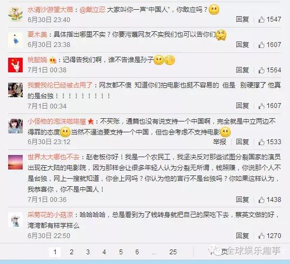Go to page 2 of comments
The image size is (290, 264).
pyautogui.click(x=71, y=252)
